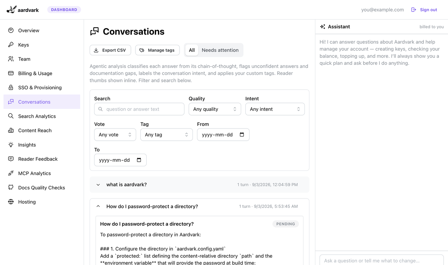Click the Export CSV download icon

click(96, 50)
